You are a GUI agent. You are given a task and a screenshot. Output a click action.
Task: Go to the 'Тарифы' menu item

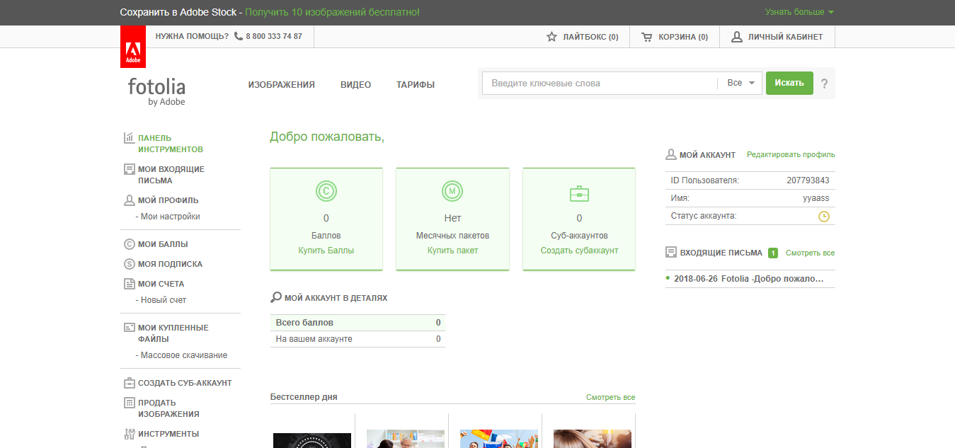tap(415, 85)
